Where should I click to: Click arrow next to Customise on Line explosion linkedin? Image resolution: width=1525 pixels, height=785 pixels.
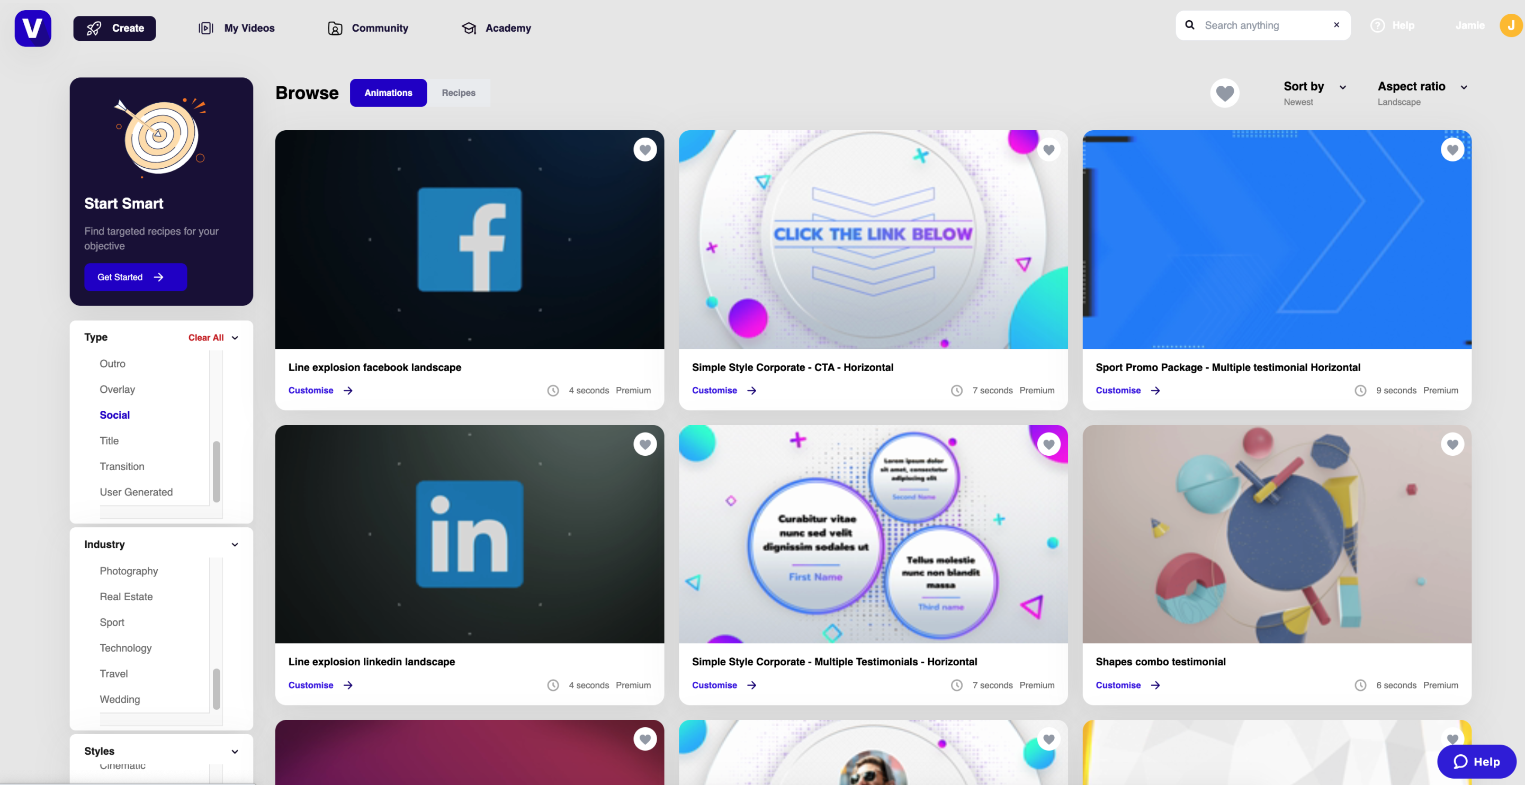pos(348,685)
